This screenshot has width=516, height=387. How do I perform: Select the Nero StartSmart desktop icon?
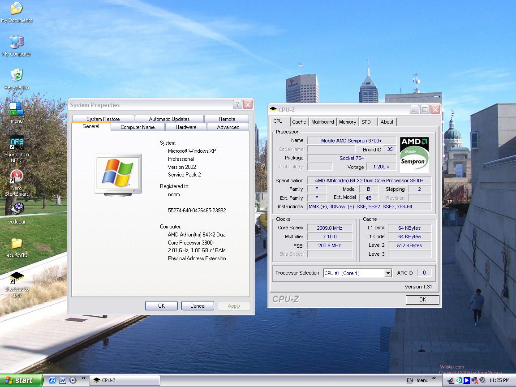click(x=17, y=183)
